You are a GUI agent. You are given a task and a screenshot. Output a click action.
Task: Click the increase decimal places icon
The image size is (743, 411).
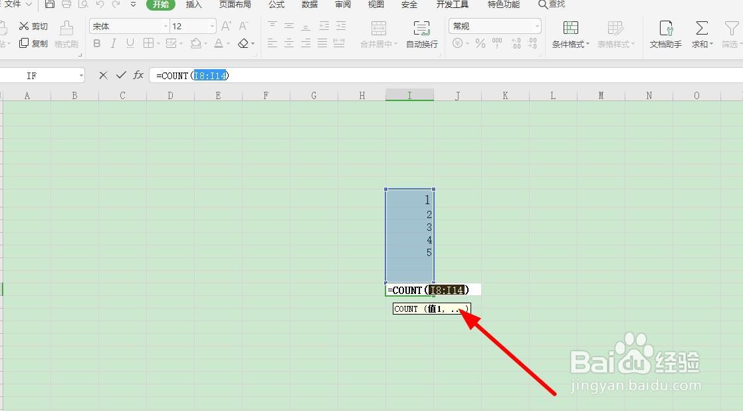(516, 44)
